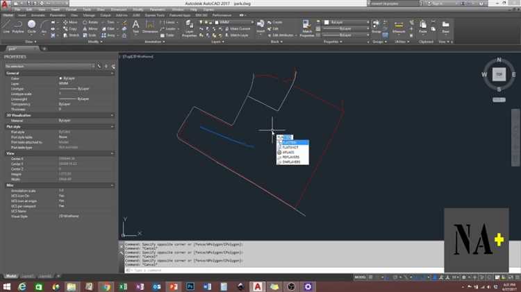Switch to the Model layout tab
This screenshot has height=292, width=521.
(x=10, y=276)
